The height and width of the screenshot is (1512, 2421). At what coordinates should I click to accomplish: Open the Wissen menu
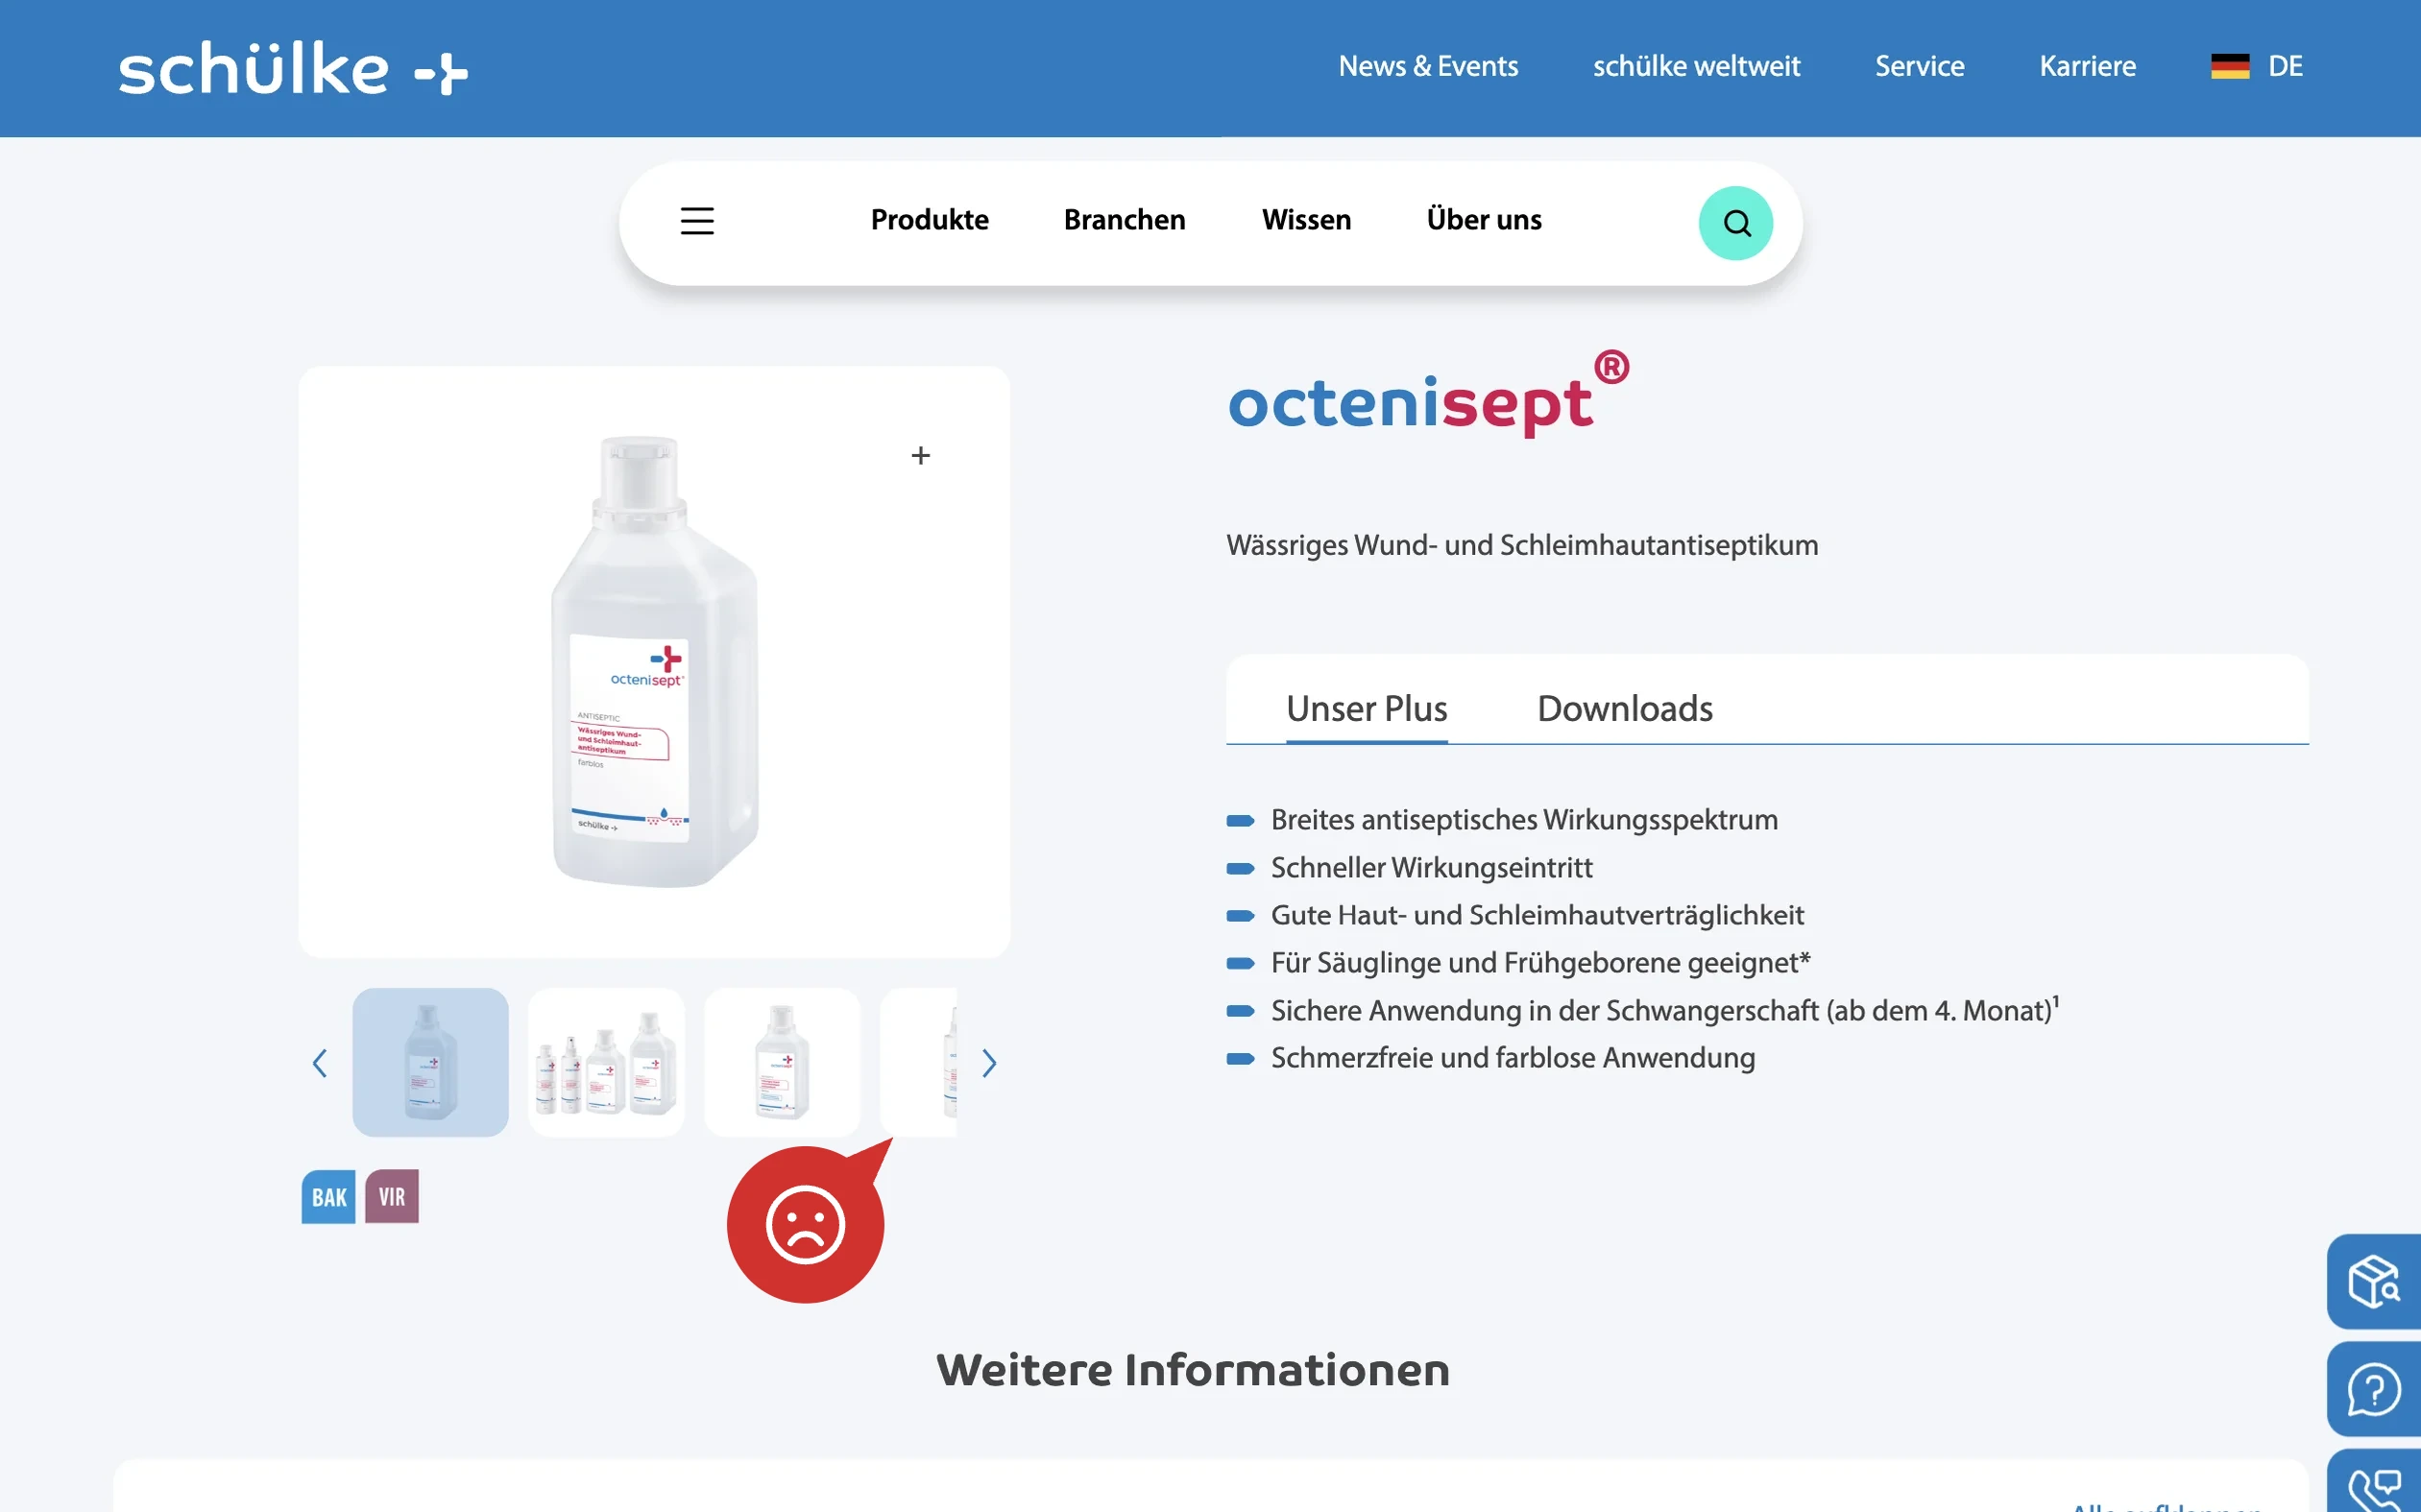pyautogui.click(x=1307, y=220)
